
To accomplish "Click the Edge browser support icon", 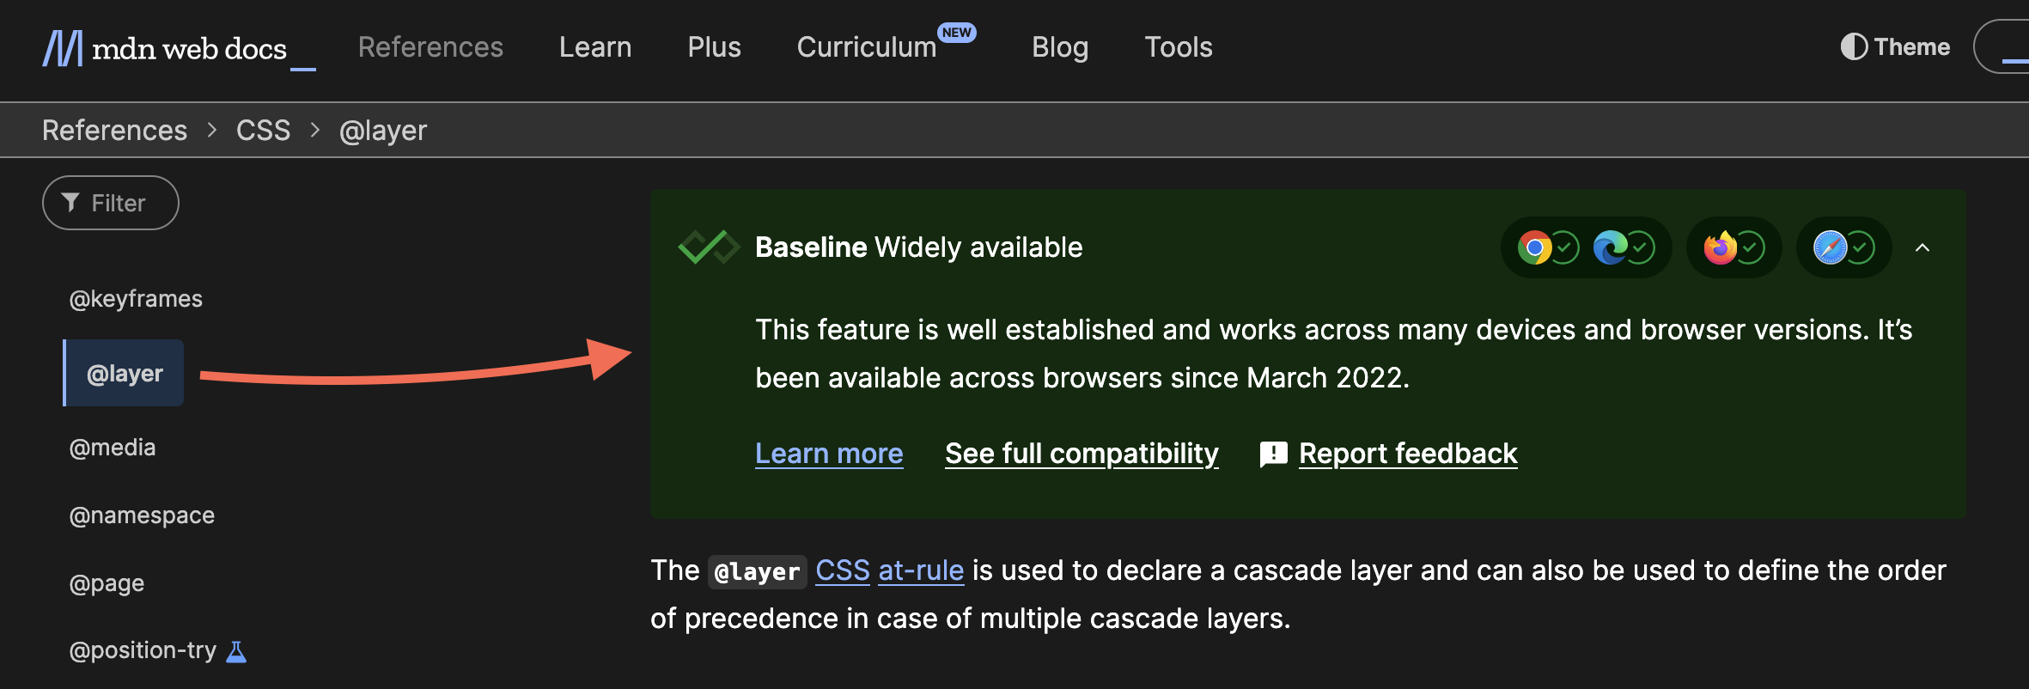I will pos(1610,248).
